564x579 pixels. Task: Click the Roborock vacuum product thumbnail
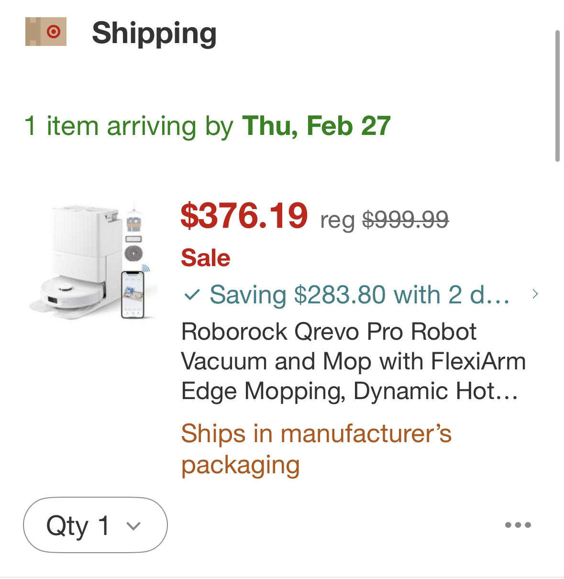(93, 261)
